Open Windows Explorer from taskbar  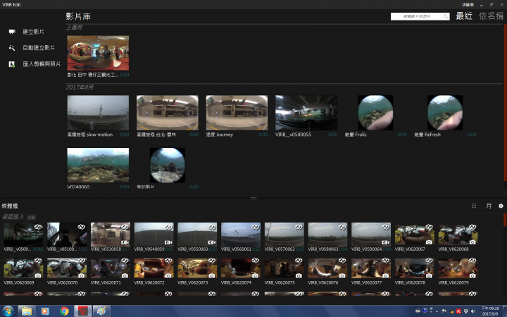tap(27, 311)
